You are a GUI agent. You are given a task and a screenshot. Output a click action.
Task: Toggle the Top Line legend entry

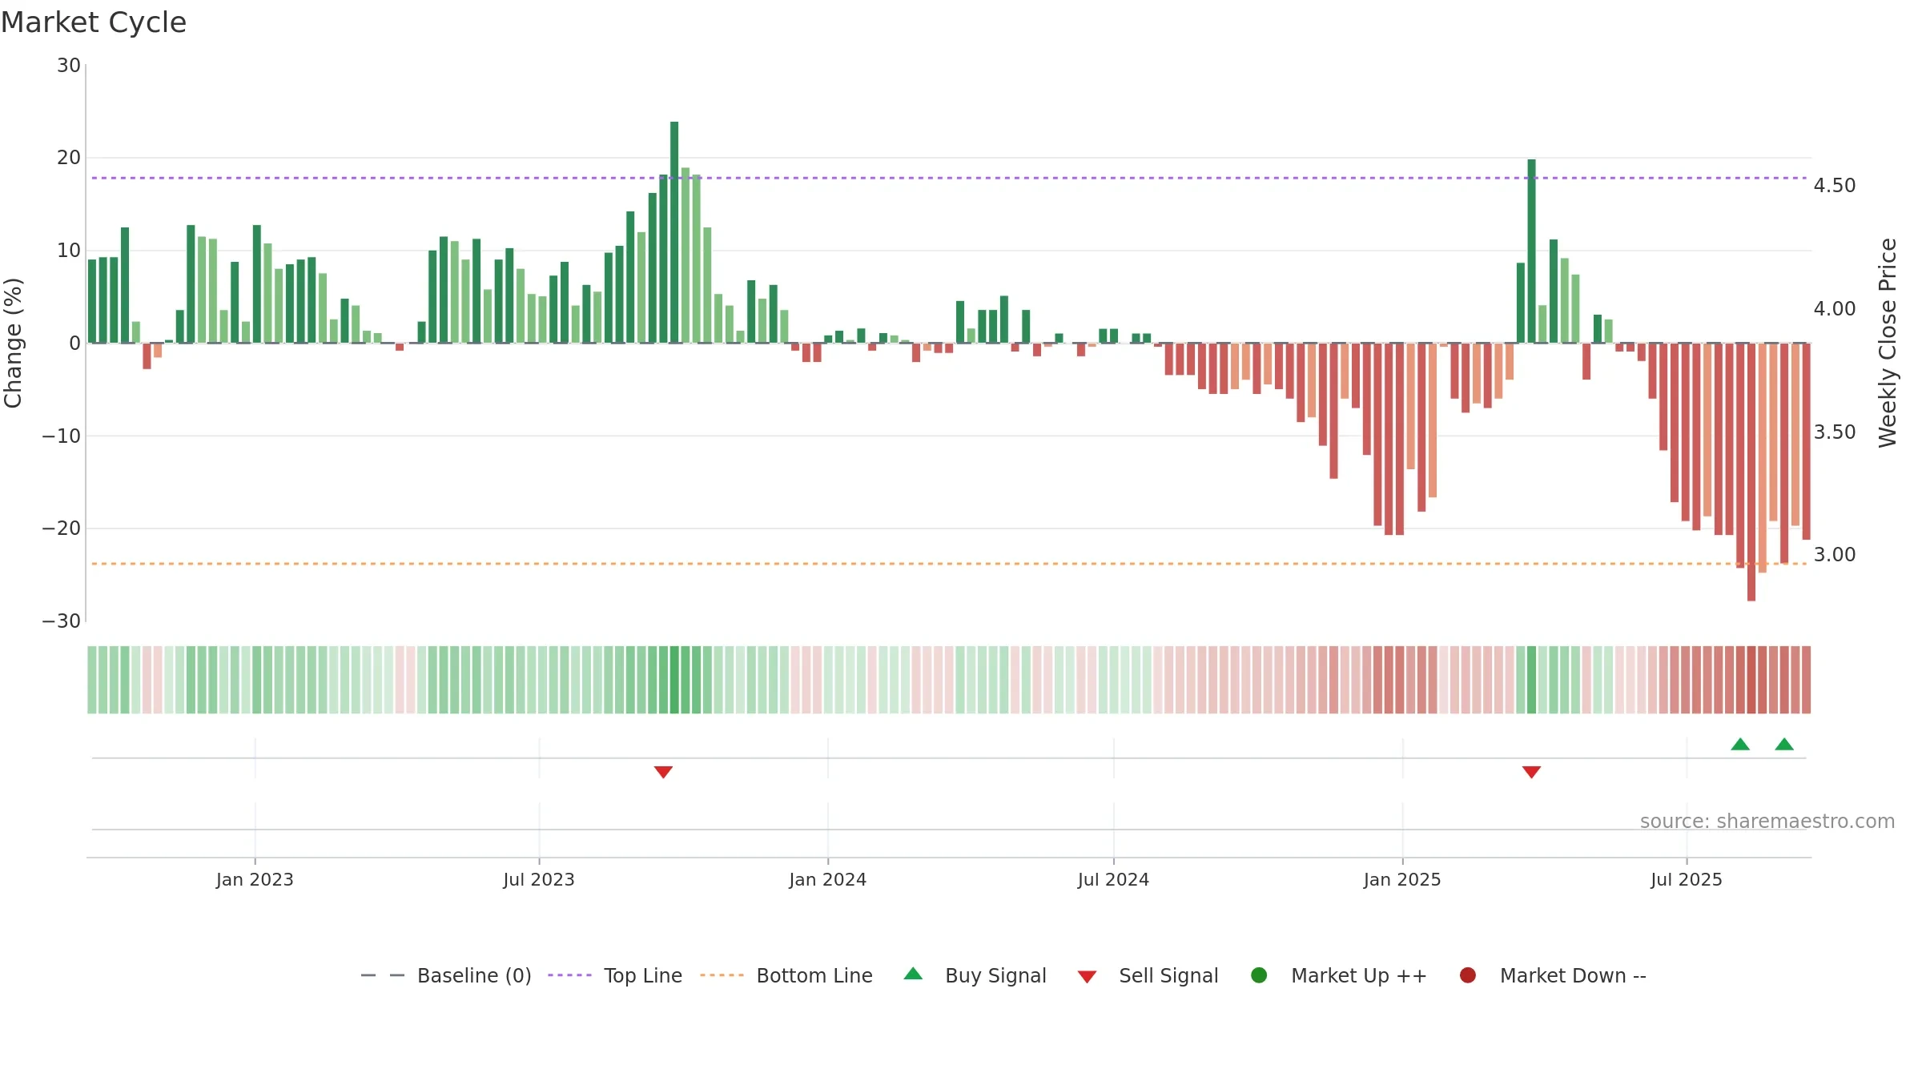[615, 975]
